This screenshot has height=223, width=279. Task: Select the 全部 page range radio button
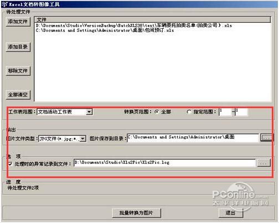[157, 111]
